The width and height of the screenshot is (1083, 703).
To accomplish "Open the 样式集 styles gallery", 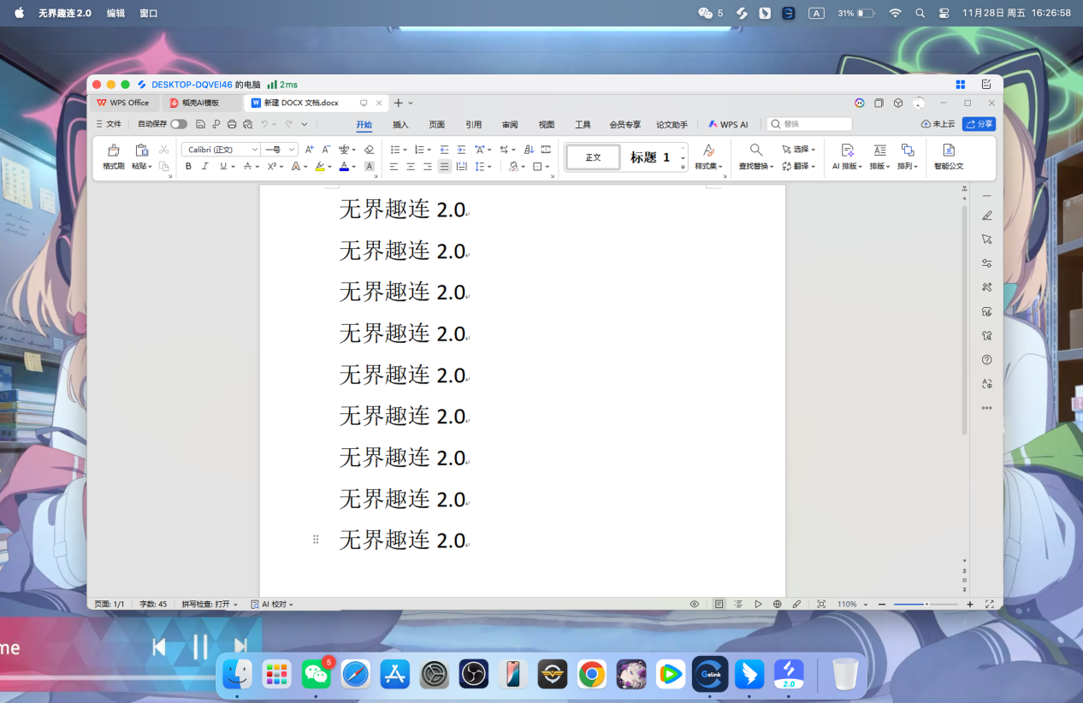I will [x=708, y=157].
